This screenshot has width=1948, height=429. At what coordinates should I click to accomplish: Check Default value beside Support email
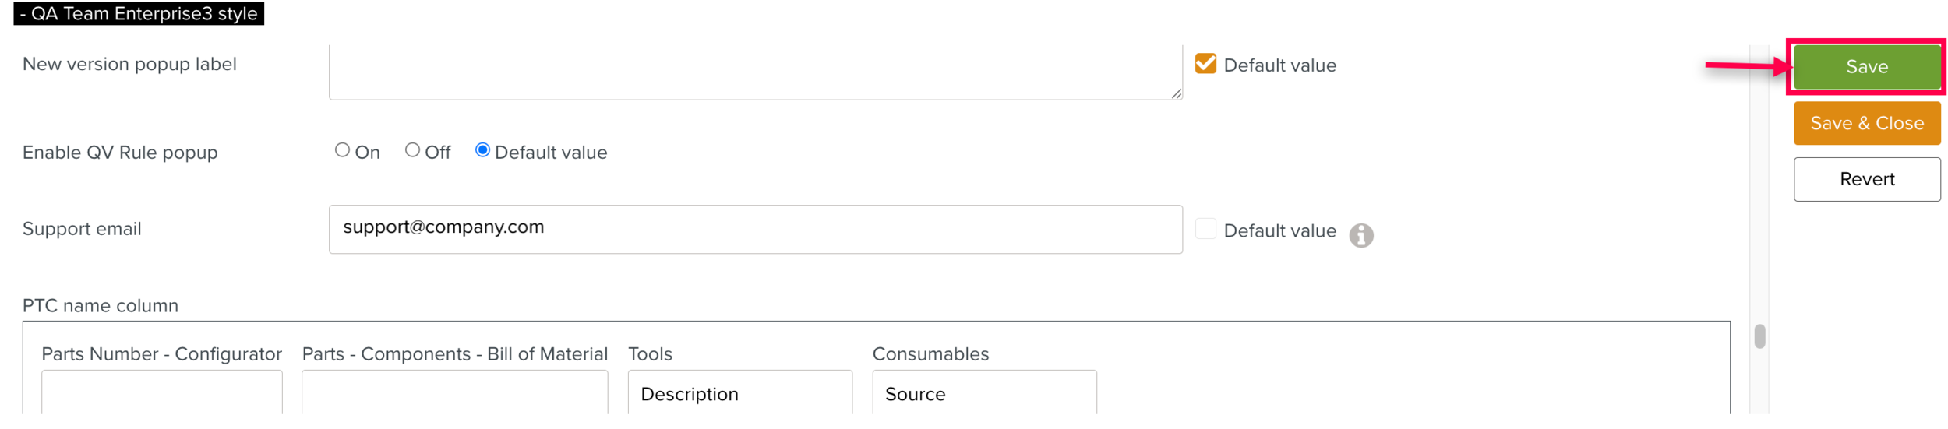point(1205,229)
